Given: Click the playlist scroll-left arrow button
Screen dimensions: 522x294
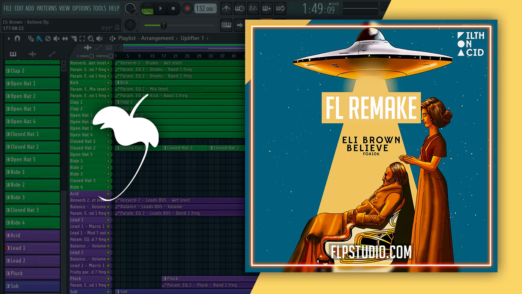Looking at the screenshot, I should coord(119,48).
